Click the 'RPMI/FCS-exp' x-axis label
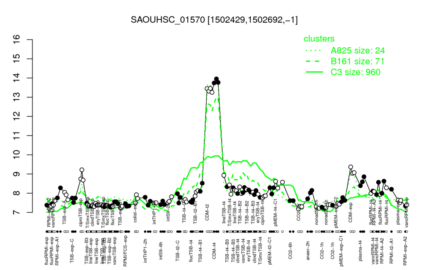The image size is (432, 270). coord(125,251)
